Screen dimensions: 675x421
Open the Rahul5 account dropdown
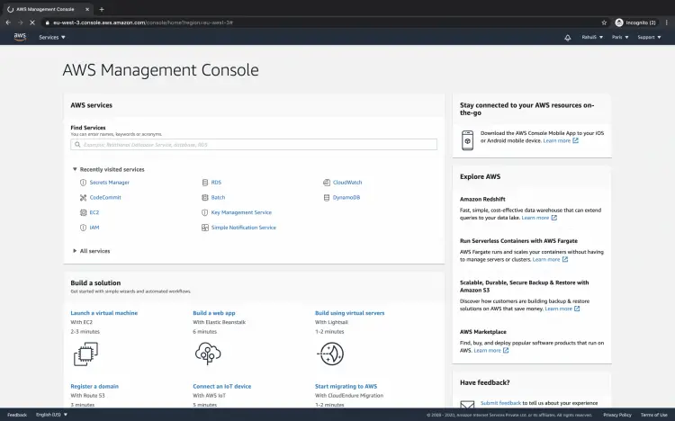pos(592,38)
